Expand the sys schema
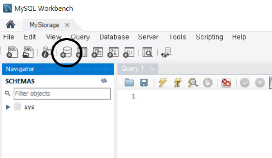 coord(8,107)
